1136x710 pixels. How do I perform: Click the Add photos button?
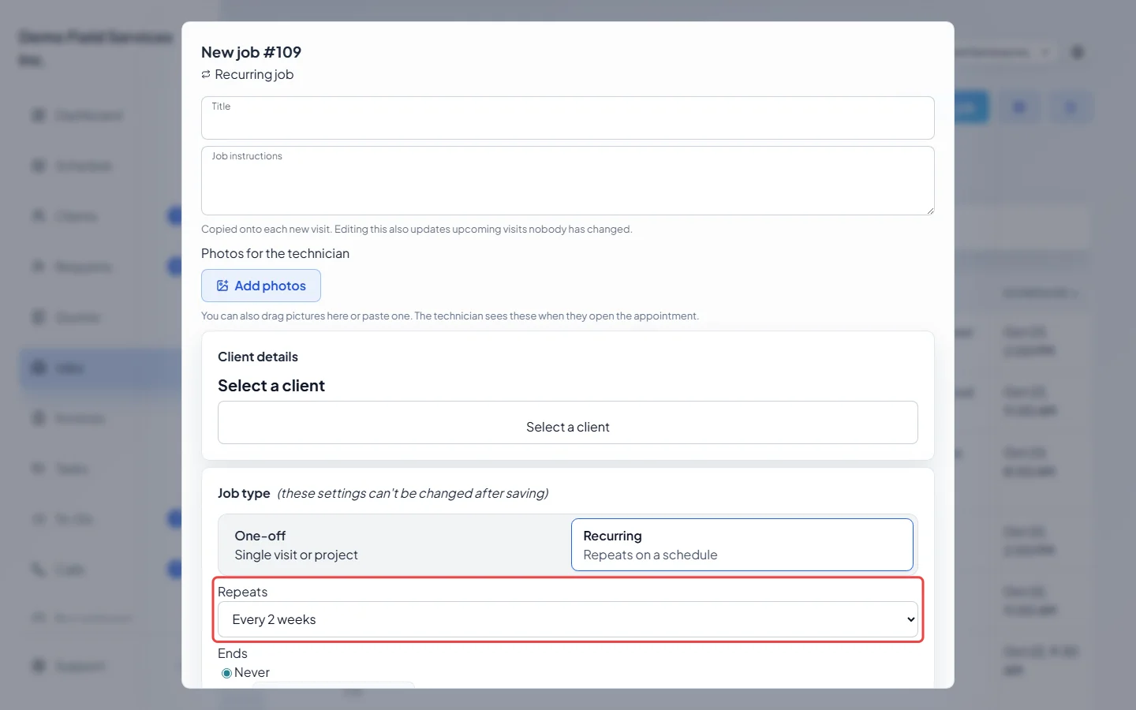point(261,286)
